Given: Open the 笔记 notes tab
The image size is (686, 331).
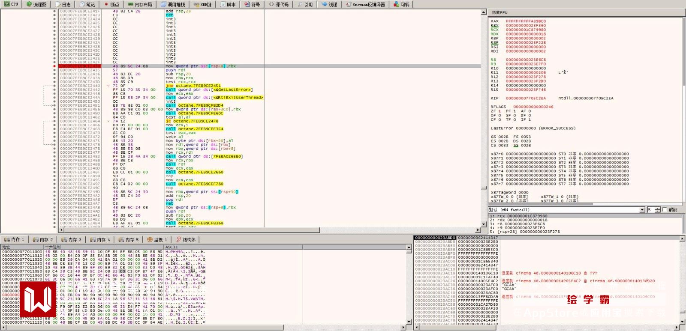Looking at the screenshot, I should (x=87, y=4).
